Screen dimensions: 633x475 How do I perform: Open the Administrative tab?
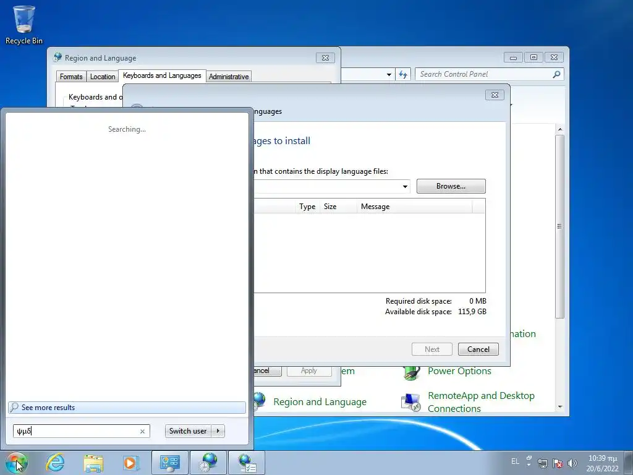[x=229, y=76]
